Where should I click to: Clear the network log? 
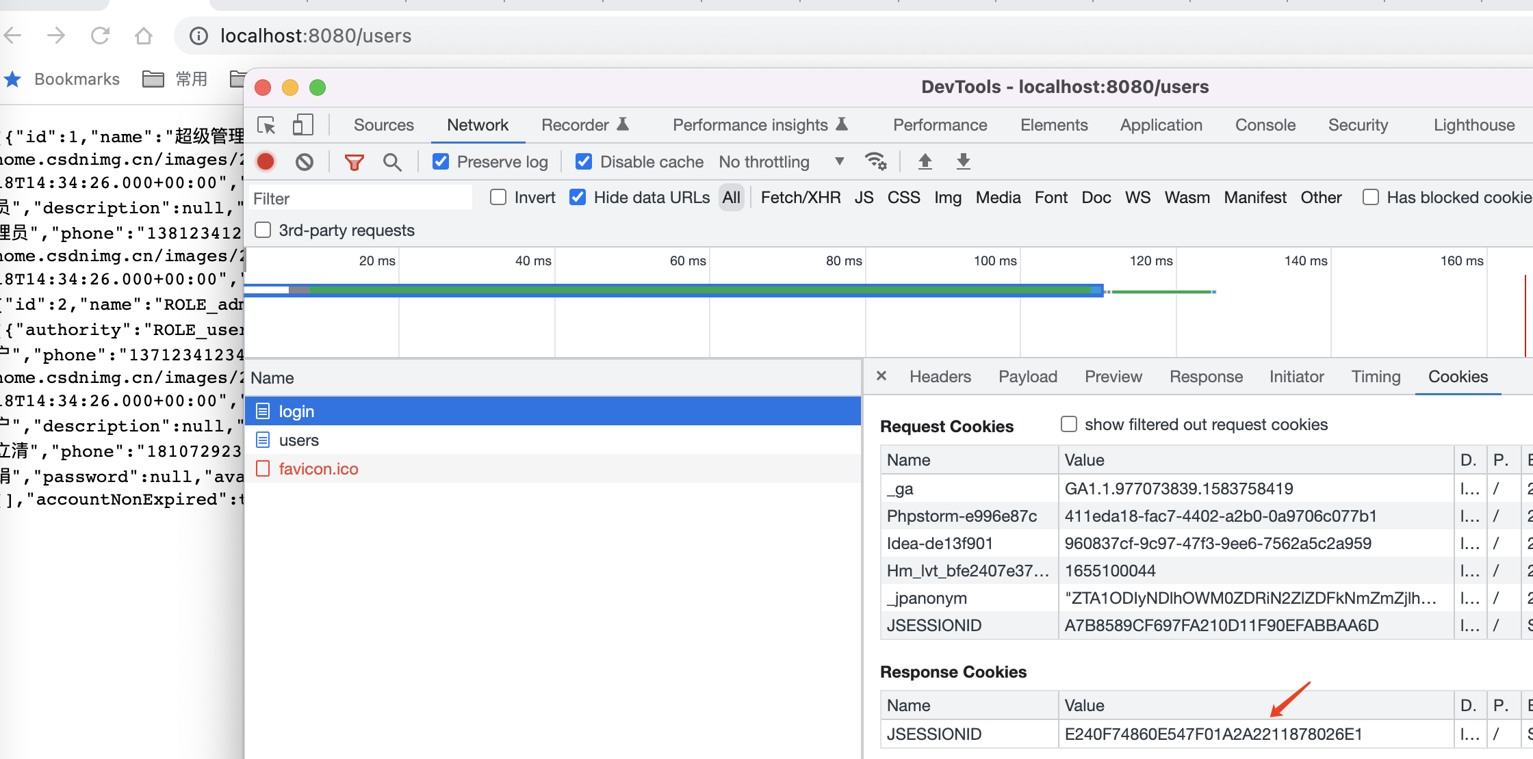click(305, 162)
